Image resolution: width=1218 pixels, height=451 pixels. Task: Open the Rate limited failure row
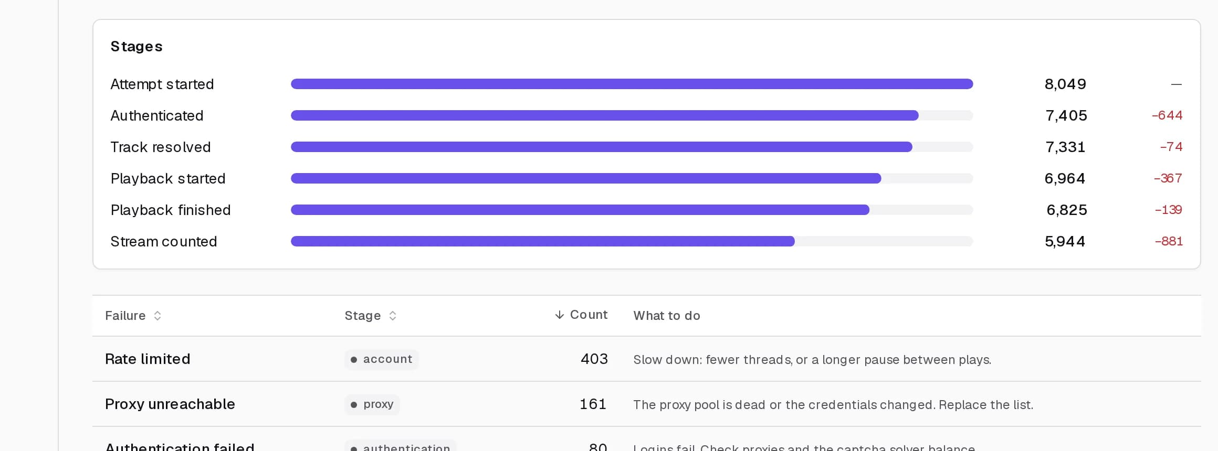(x=647, y=359)
